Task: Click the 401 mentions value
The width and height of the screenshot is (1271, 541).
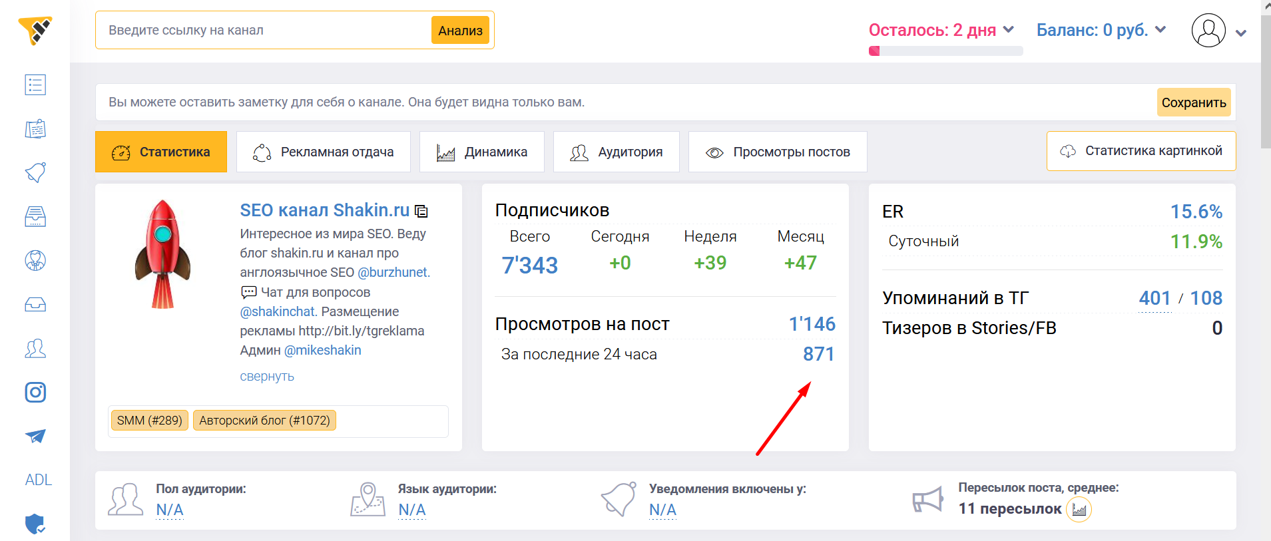Action: click(x=1154, y=298)
